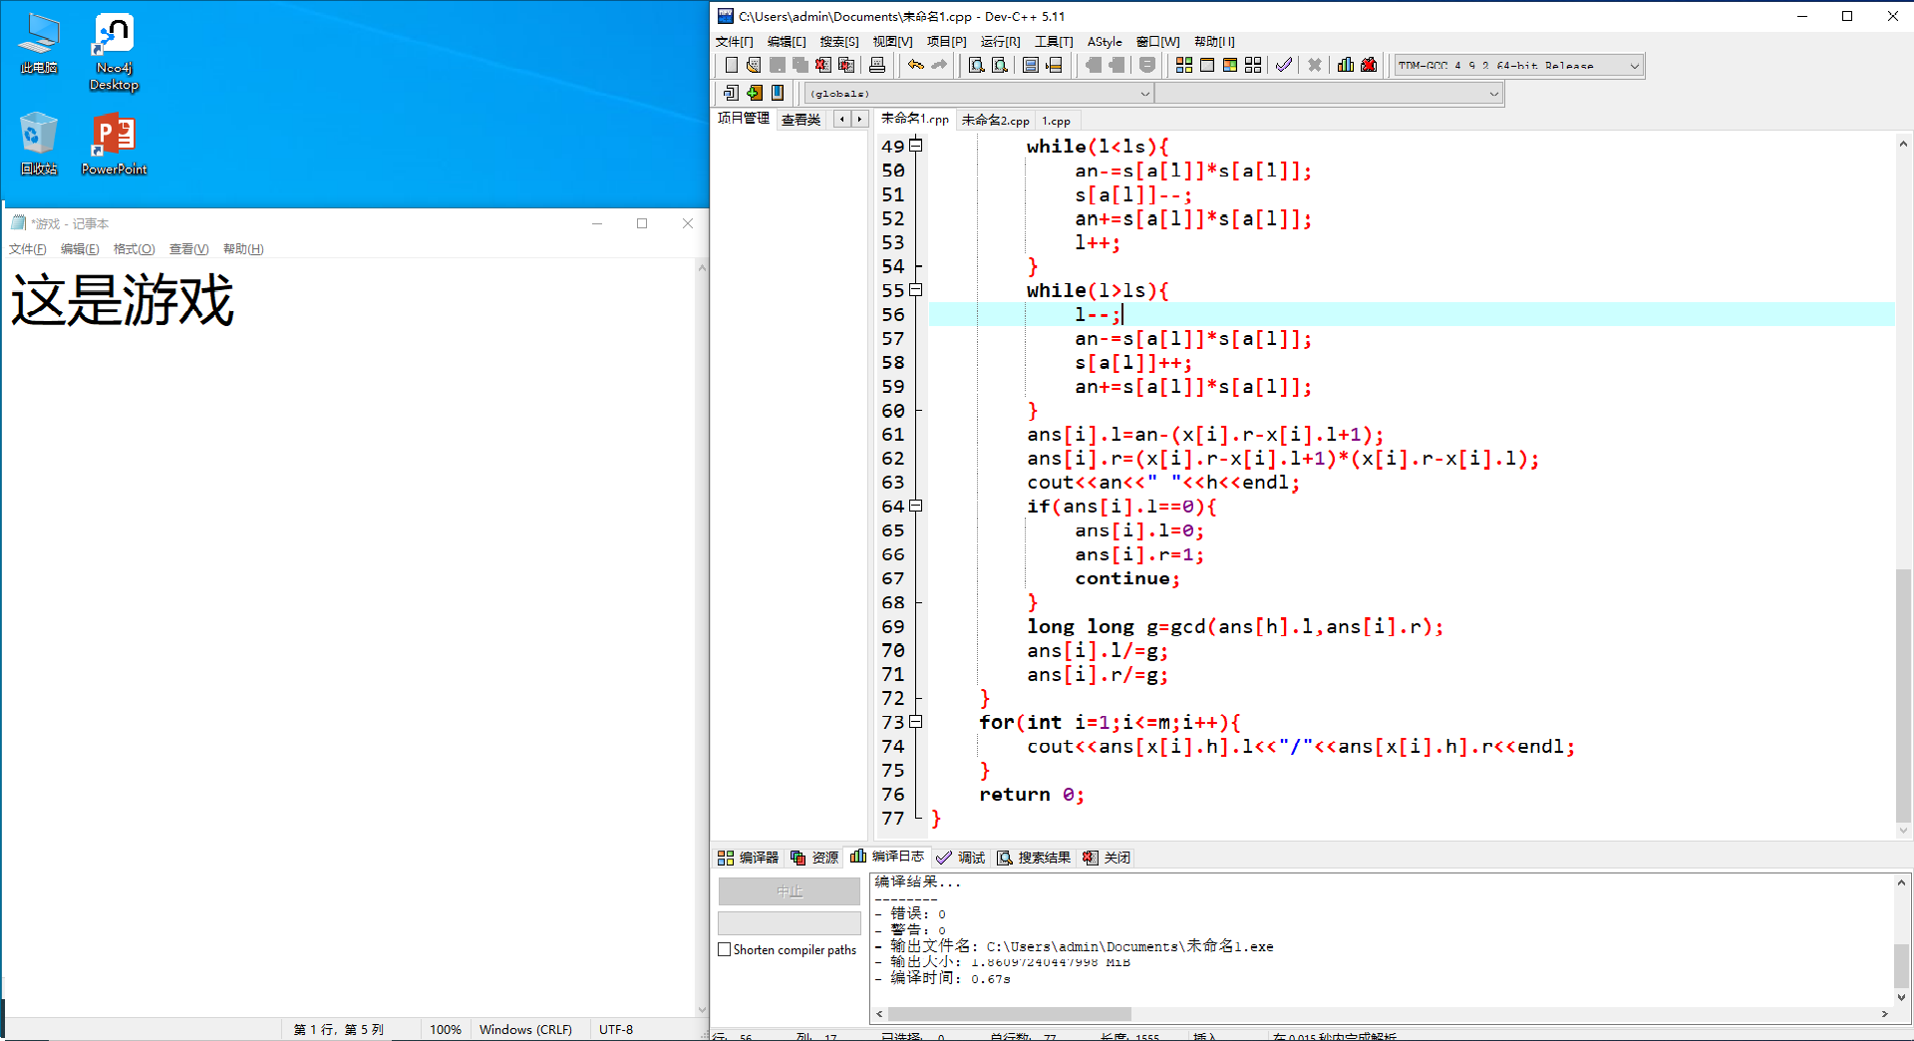
Task: Switch to the 1.cpp editor tab
Action: (1056, 121)
